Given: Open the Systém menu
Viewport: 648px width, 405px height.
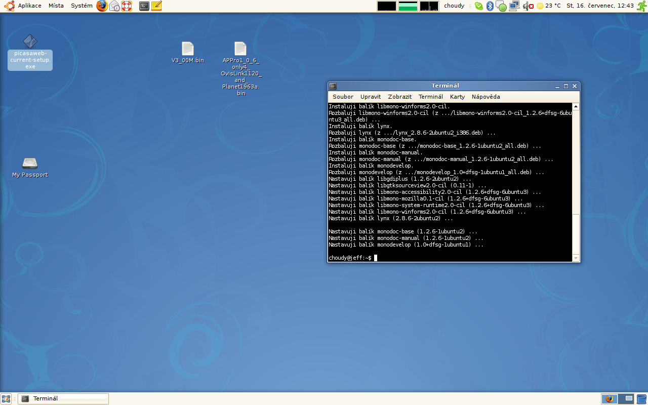Looking at the screenshot, I should coord(82,6).
